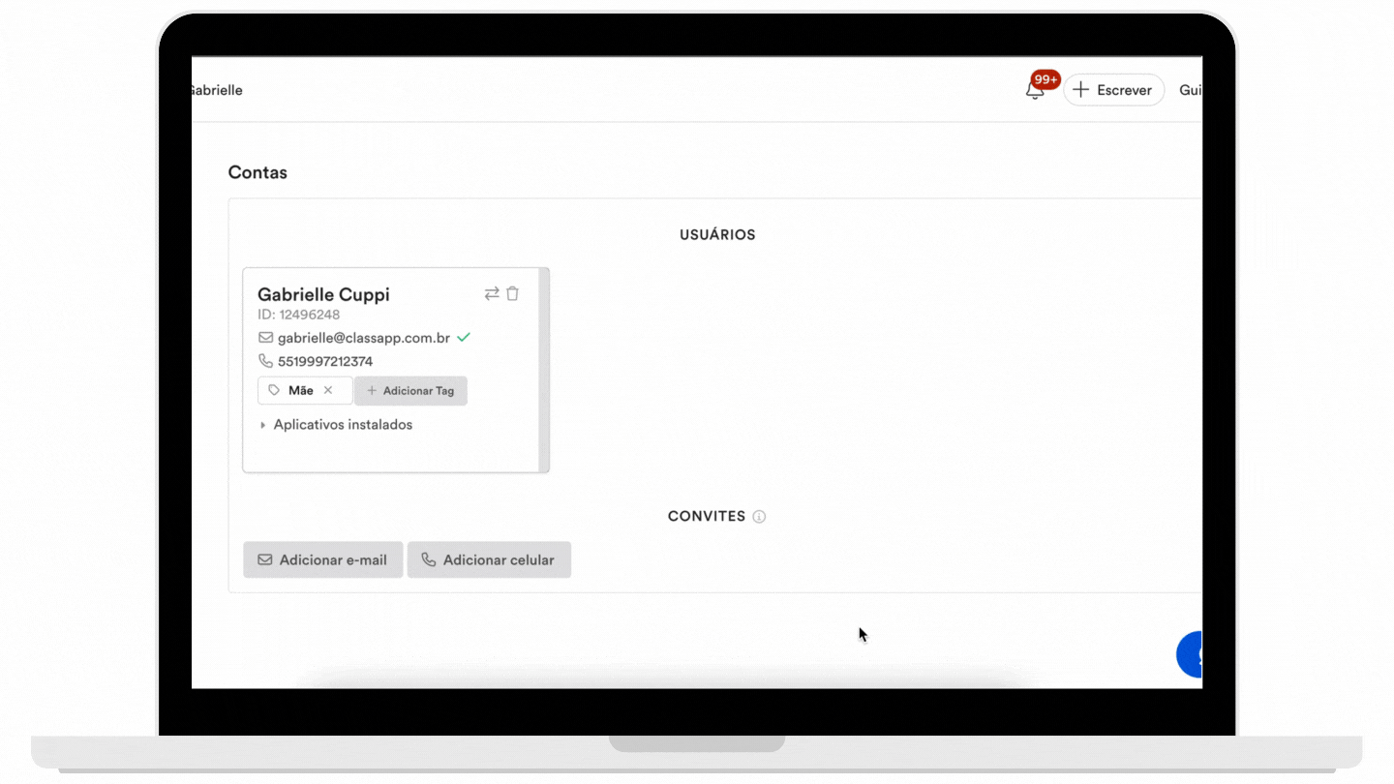
Task: Click the Adicionar e-mail button
Action: pyautogui.click(x=322, y=559)
